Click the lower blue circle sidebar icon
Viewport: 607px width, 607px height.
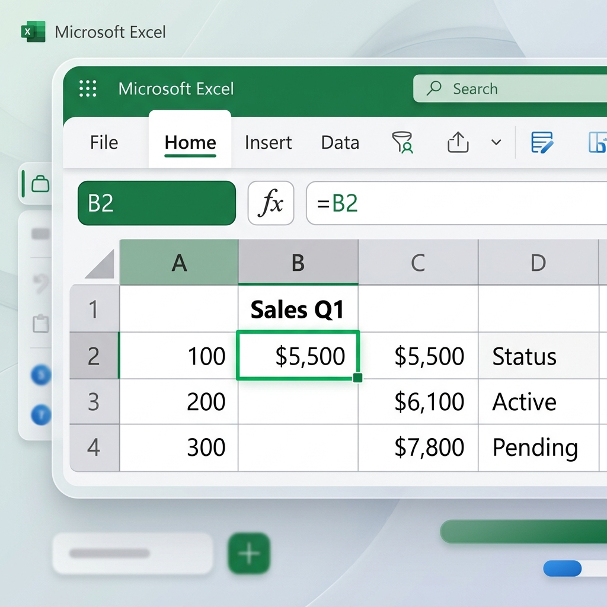click(41, 414)
